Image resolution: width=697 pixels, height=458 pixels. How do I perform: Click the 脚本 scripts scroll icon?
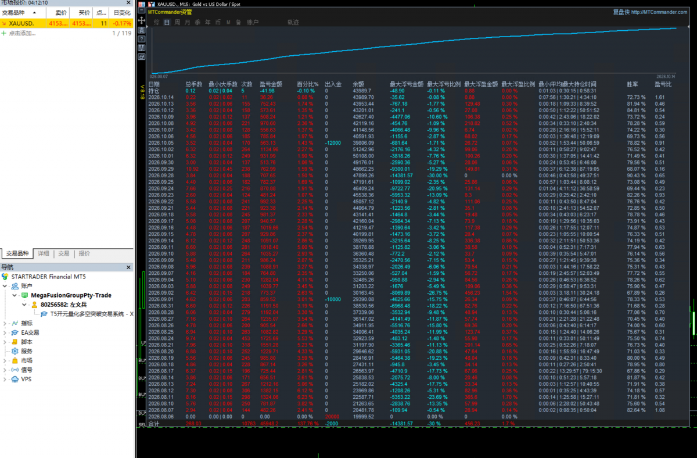coord(15,342)
